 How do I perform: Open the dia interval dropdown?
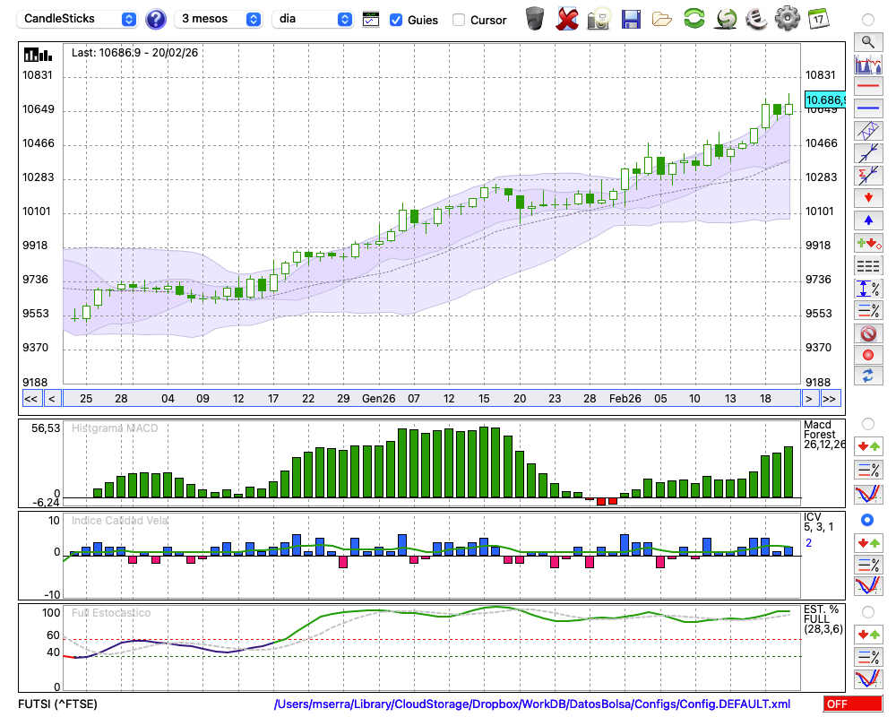point(313,19)
